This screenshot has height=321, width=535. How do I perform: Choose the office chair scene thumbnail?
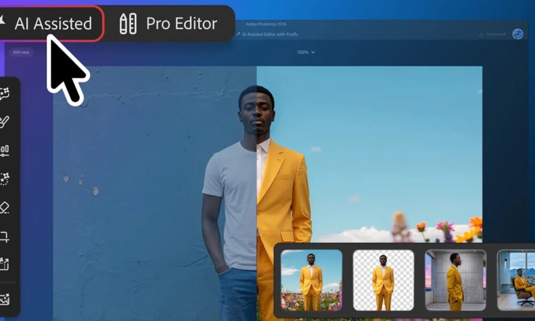[516, 280]
